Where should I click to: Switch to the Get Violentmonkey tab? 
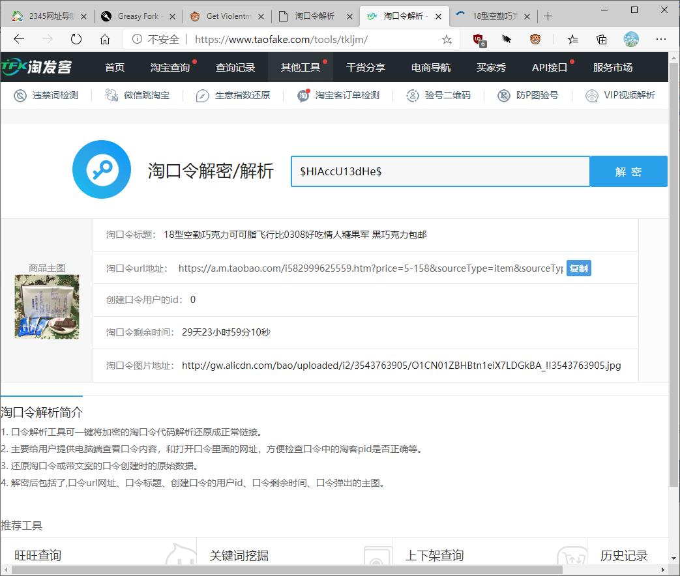[x=226, y=16]
